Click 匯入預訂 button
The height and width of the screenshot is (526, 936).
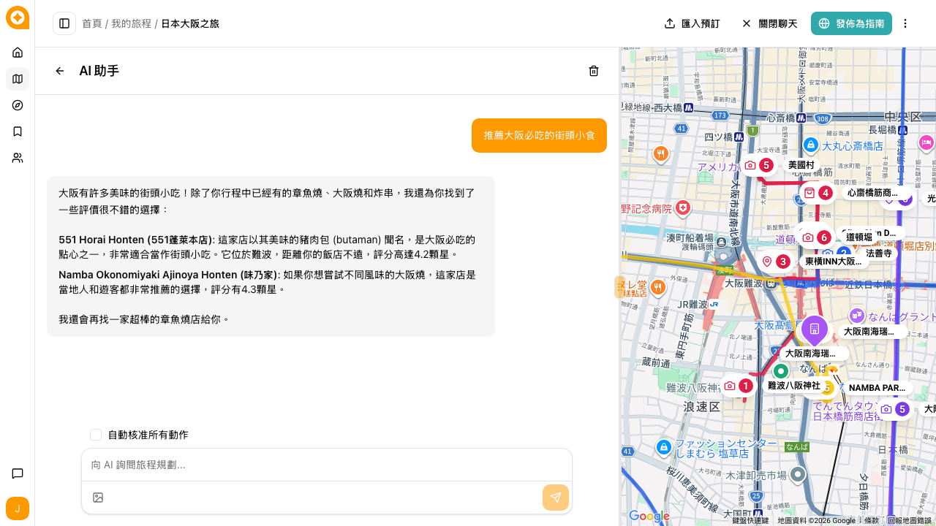point(692,23)
